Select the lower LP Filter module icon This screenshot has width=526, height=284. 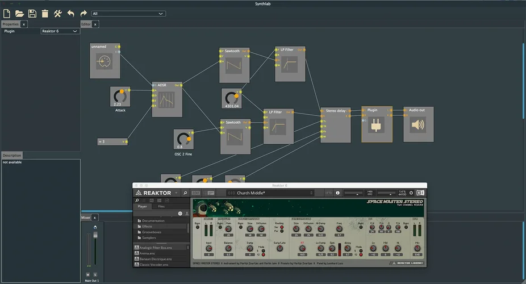[x=278, y=127]
